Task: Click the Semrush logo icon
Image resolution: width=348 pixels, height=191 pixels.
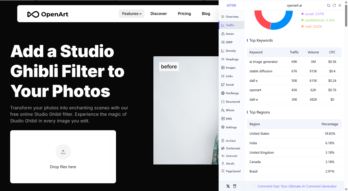Action: [x=223, y=156]
